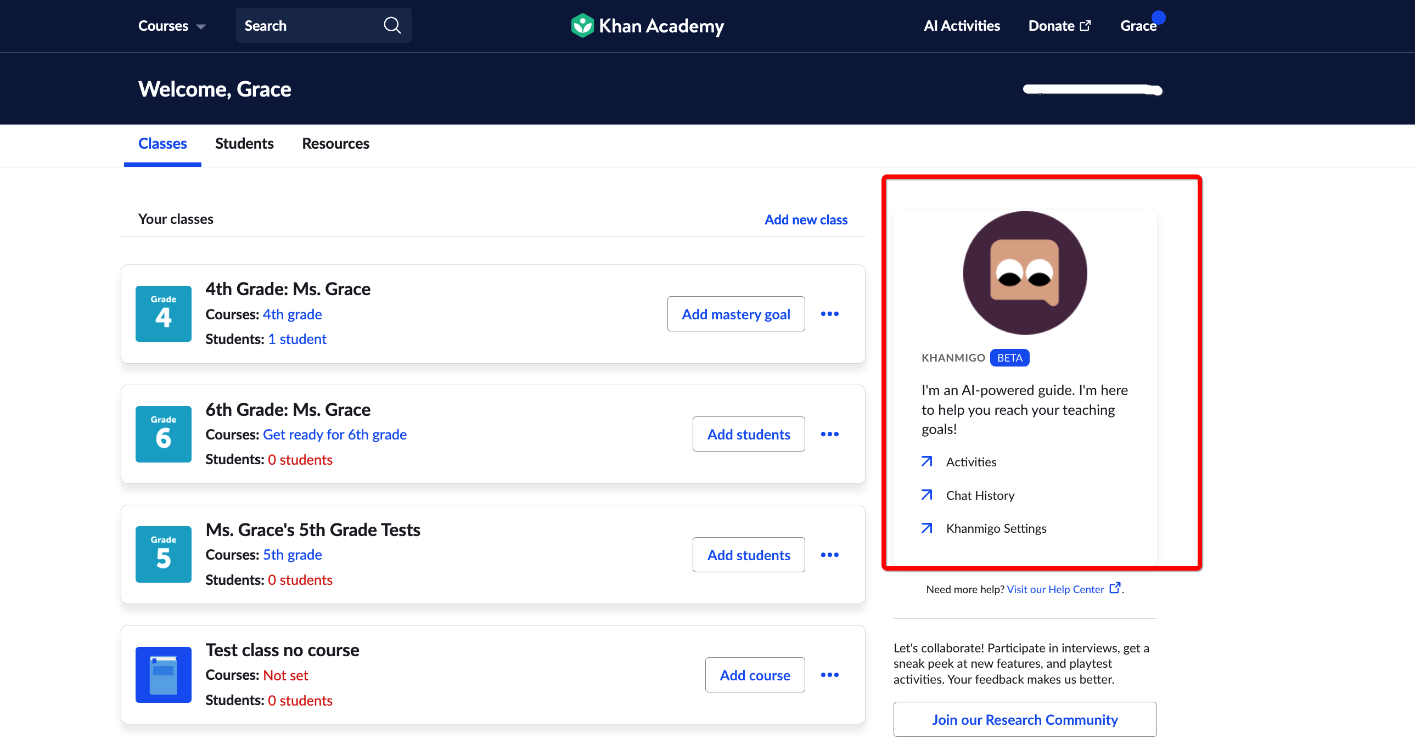Click the Grade 5 class badge icon
1415x744 pixels.
pyautogui.click(x=163, y=554)
